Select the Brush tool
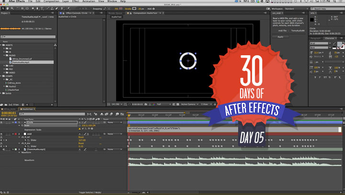This screenshot has height=195, width=345. pos(48,9)
